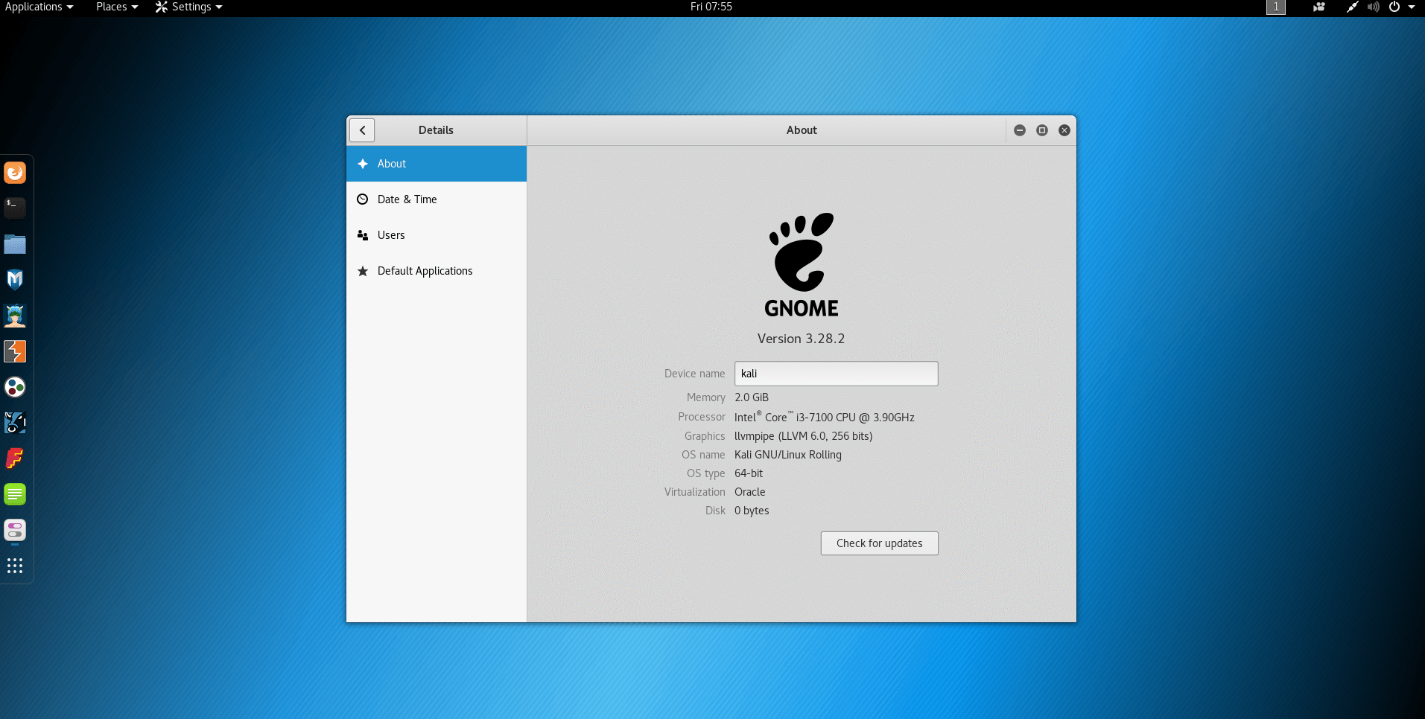This screenshot has width=1425, height=719.
Task: Click the 'Device name' label
Action: click(695, 374)
